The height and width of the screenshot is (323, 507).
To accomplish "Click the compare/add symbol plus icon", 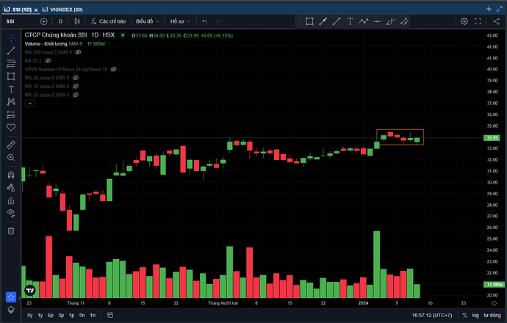I will point(43,21).
